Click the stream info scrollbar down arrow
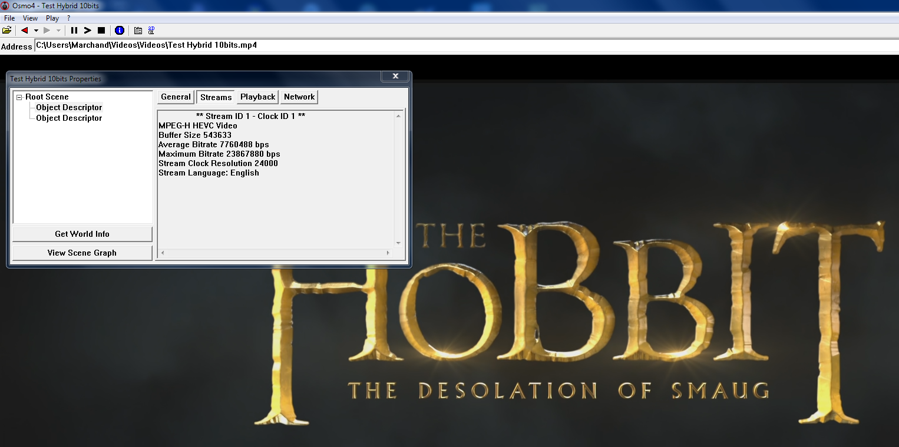The width and height of the screenshot is (899, 447). [398, 243]
